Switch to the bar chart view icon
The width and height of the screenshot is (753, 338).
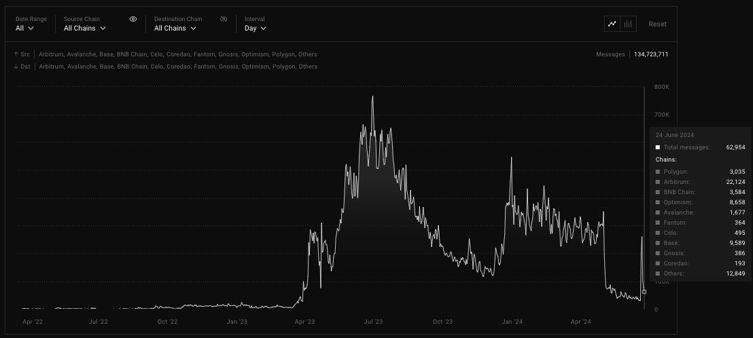click(628, 24)
